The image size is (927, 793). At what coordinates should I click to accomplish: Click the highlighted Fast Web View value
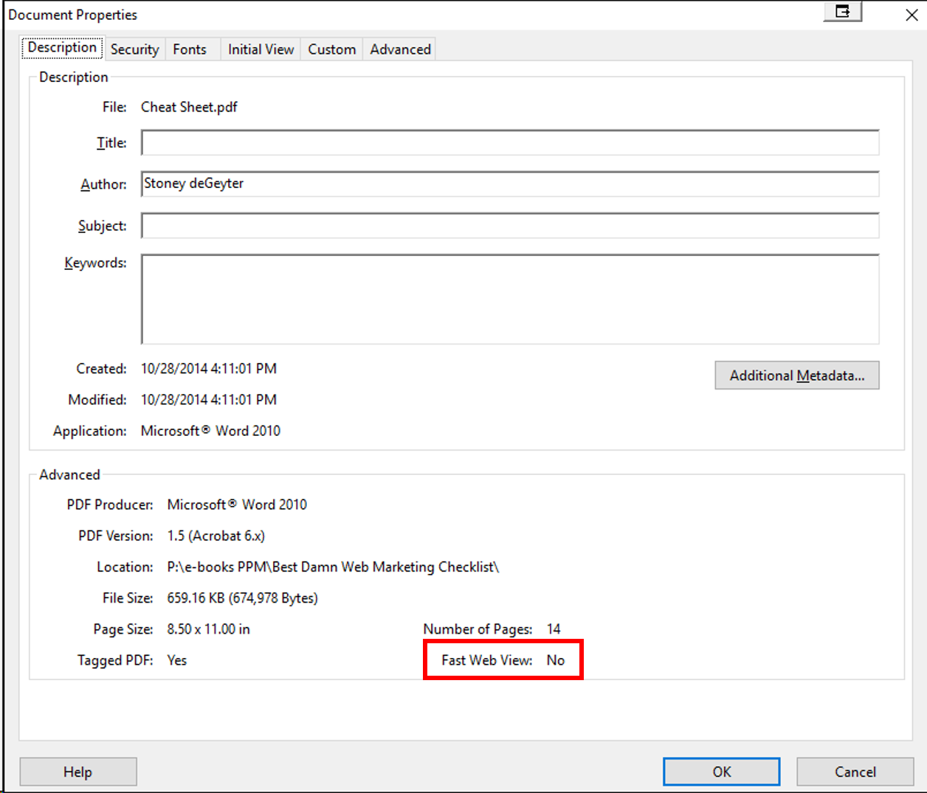tap(556, 659)
